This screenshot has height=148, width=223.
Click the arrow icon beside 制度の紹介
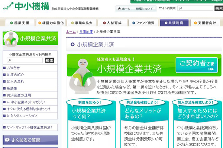point(4,75)
